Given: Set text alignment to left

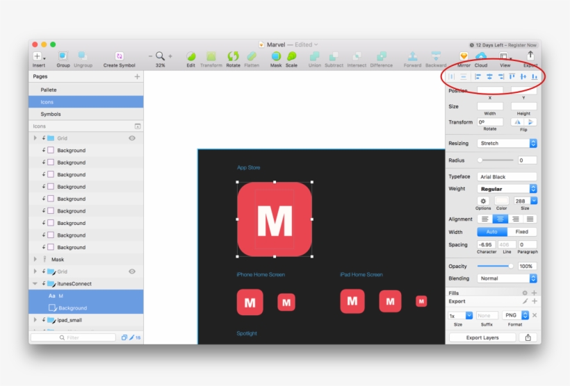Looking at the screenshot, I should click(485, 219).
